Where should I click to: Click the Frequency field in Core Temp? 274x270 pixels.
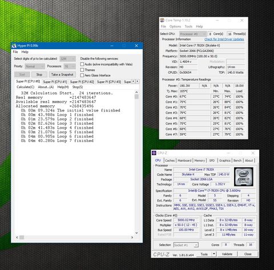[x=212, y=56]
